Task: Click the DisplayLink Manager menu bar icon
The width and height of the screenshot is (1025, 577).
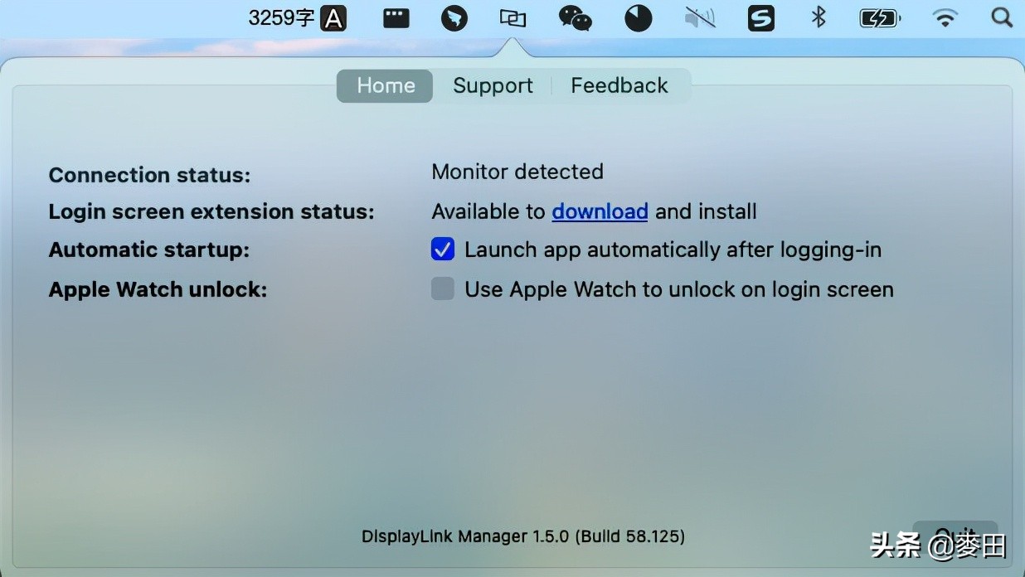Action: (513, 17)
